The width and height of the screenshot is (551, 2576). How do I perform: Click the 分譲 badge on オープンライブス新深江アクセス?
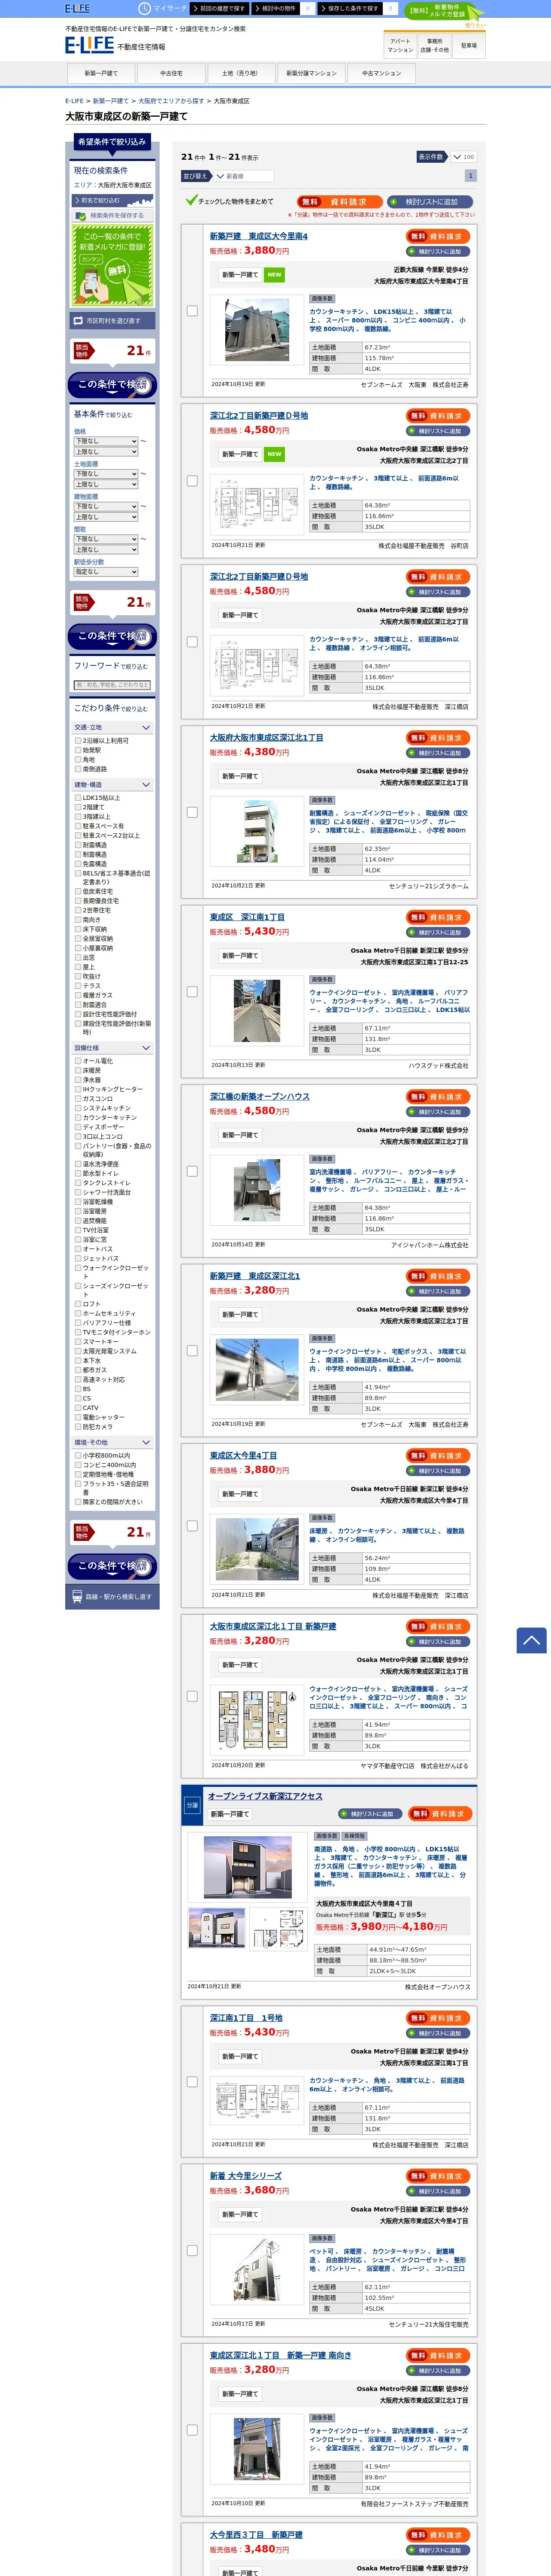(192, 1805)
